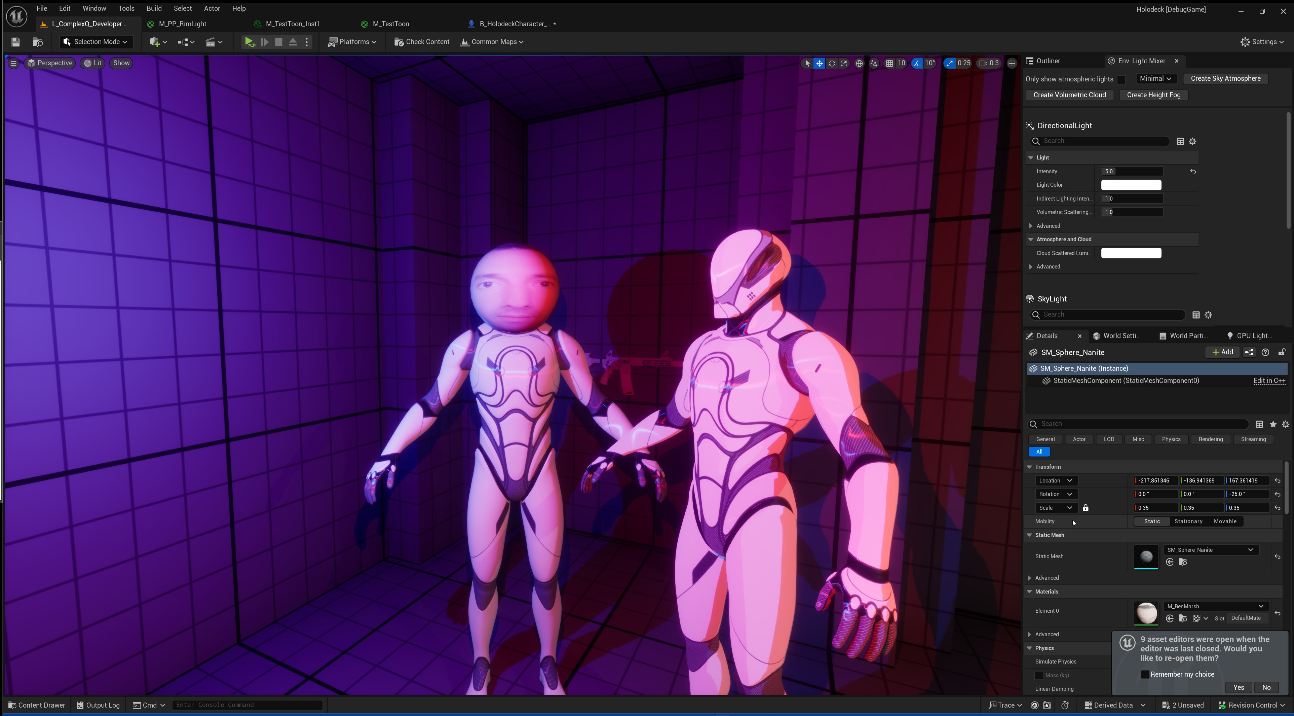Viewport: 1294px width, 716px height.
Task: Open the Platforms dropdown
Action: [x=352, y=42]
